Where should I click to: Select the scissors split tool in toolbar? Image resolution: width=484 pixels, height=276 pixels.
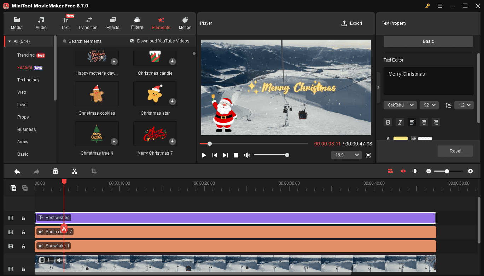(74, 171)
